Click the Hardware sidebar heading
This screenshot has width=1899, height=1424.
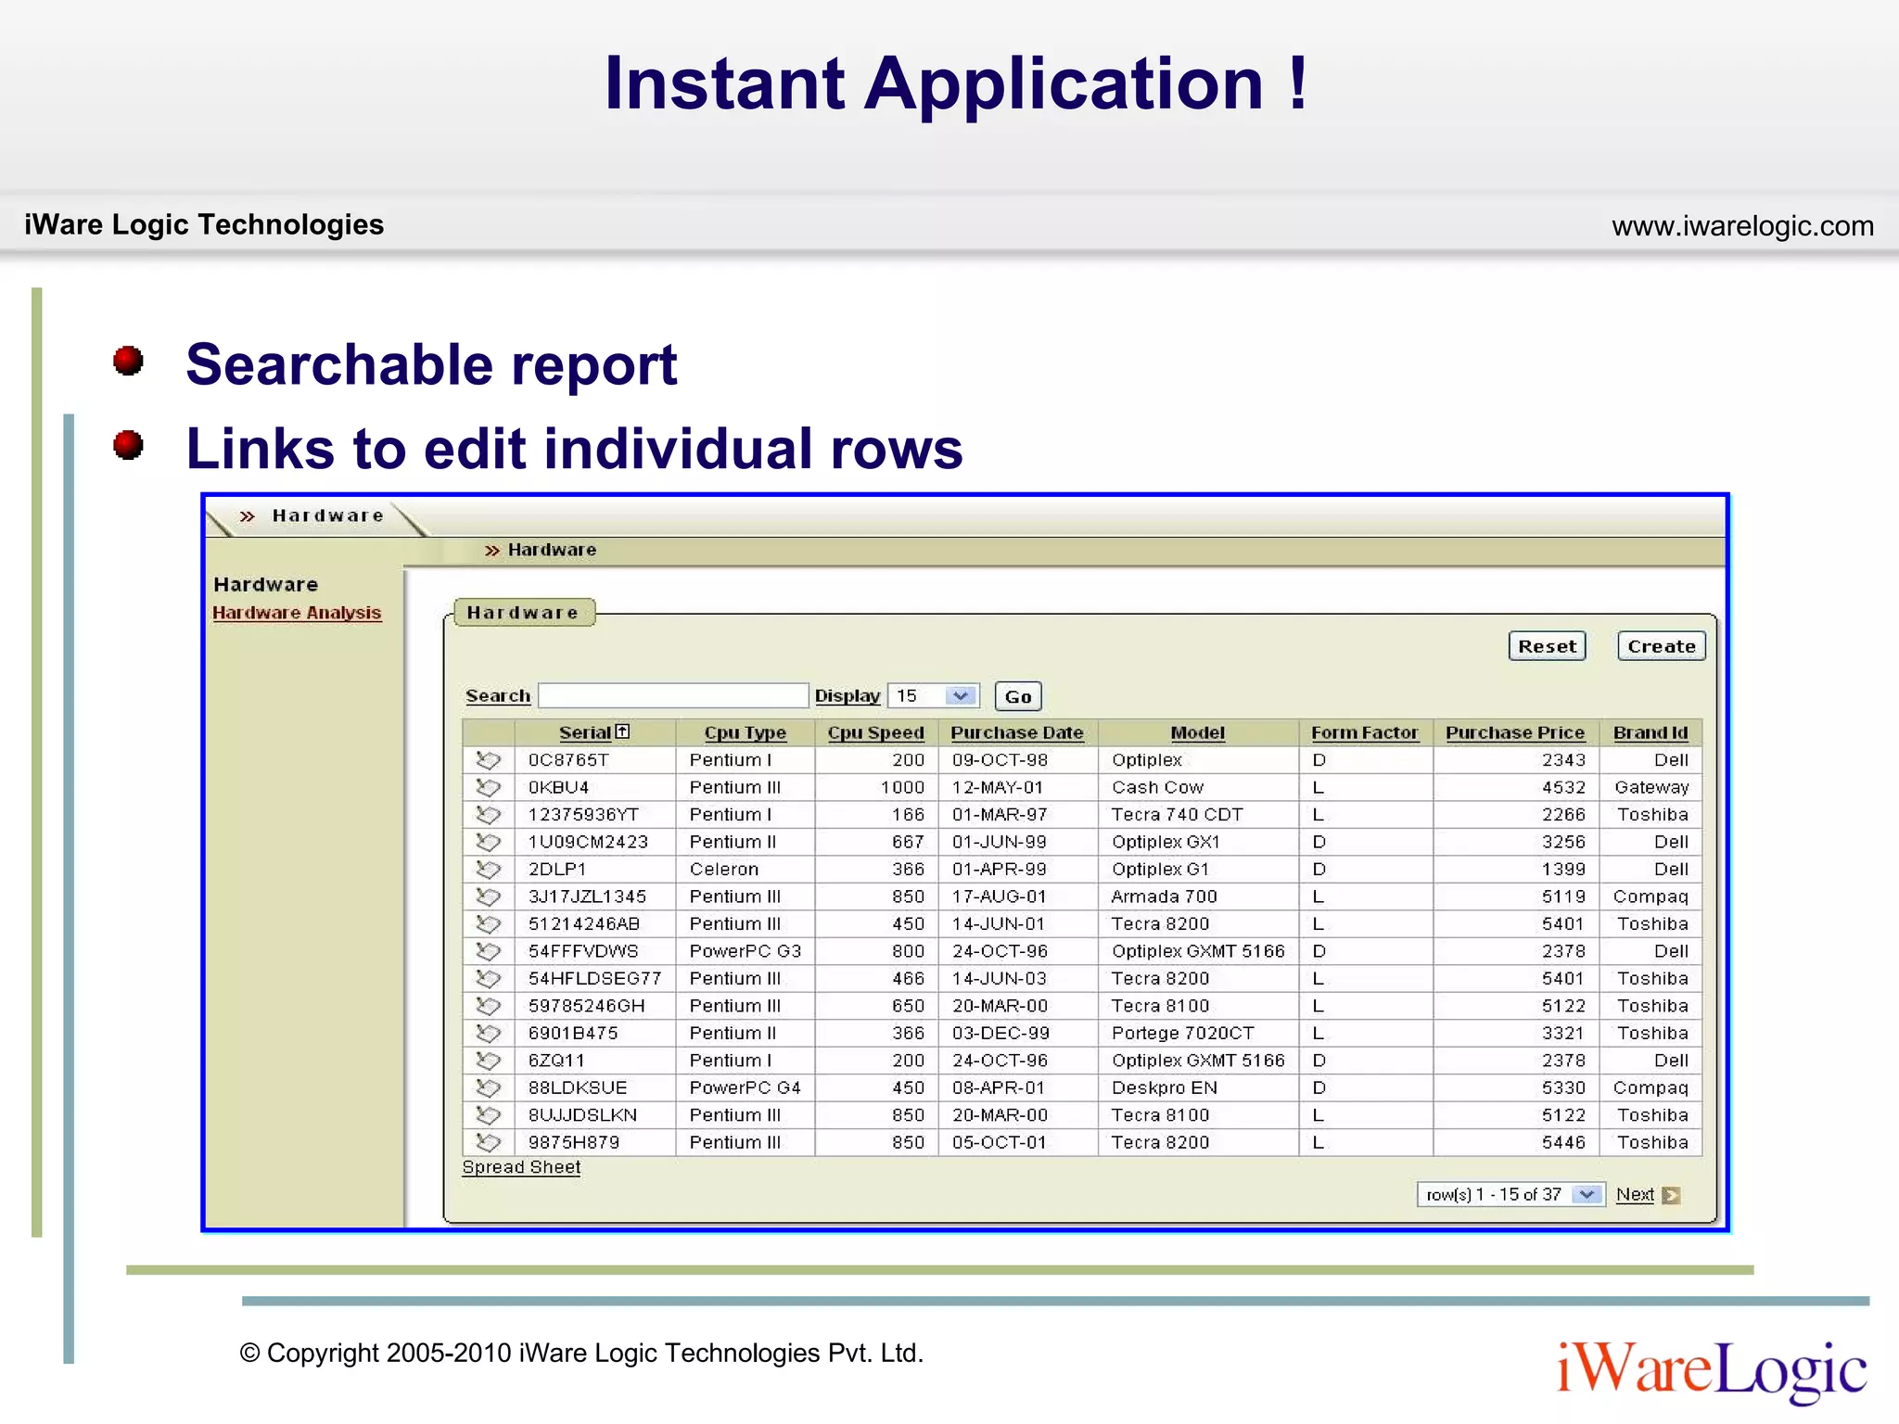pyautogui.click(x=265, y=584)
